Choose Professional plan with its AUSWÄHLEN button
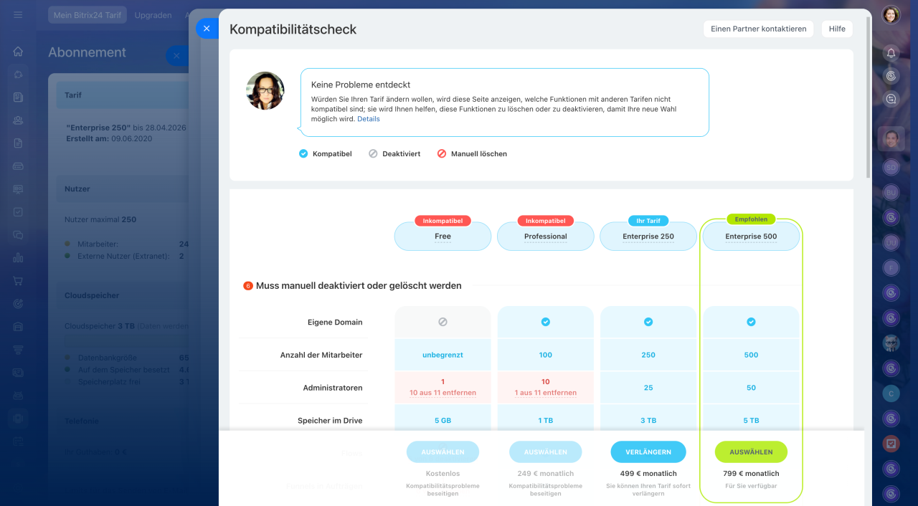This screenshot has width=918, height=506. click(546, 452)
